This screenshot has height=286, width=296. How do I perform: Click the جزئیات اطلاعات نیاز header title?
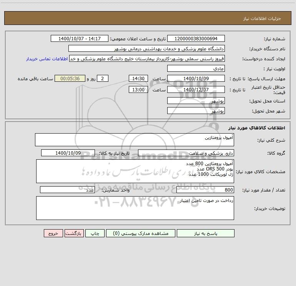point(262,18)
